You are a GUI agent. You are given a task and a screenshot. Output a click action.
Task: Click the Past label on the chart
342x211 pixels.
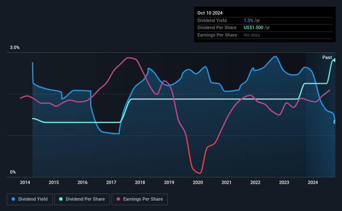327,57
